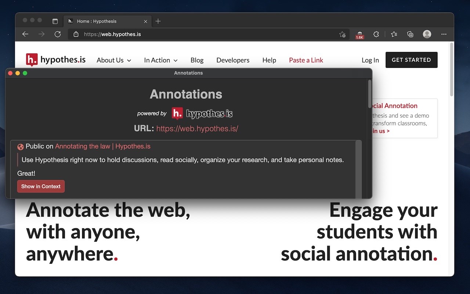Click the Public globe icon on the annotation
The image size is (470, 294).
pyautogui.click(x=21, y=147)
